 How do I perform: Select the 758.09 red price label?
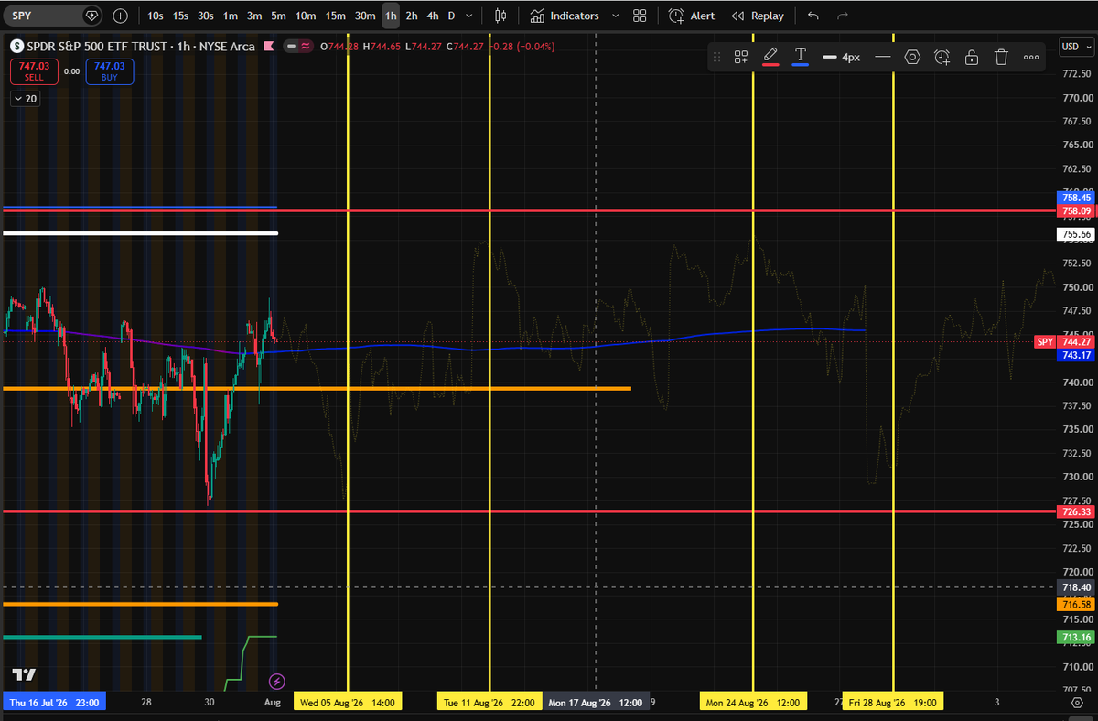(1076, 210)
